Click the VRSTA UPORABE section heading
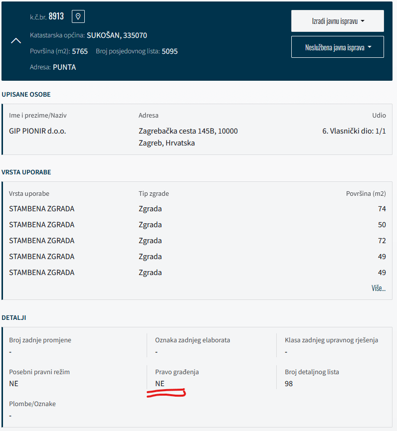The height and width of the screenshot is (431, 397). point(26,172)
